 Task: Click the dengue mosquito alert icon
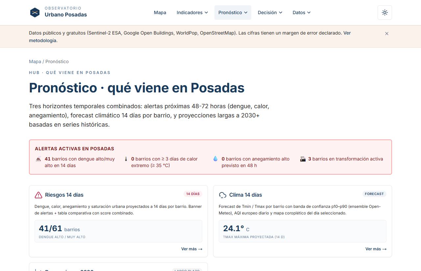click(x=38, y=159)
